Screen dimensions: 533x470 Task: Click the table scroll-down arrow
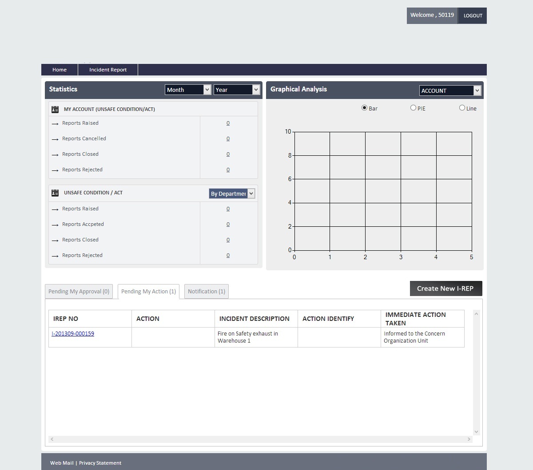point(477,432)
